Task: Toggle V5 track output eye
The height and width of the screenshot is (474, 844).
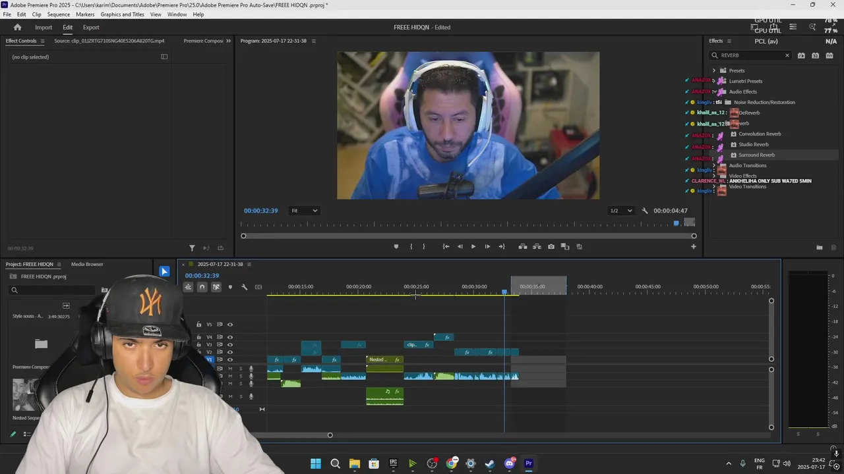Action: pos(230,324)
